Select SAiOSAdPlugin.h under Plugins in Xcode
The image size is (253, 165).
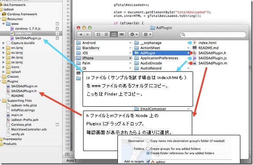pyautogui.click(x=24, y=91)
